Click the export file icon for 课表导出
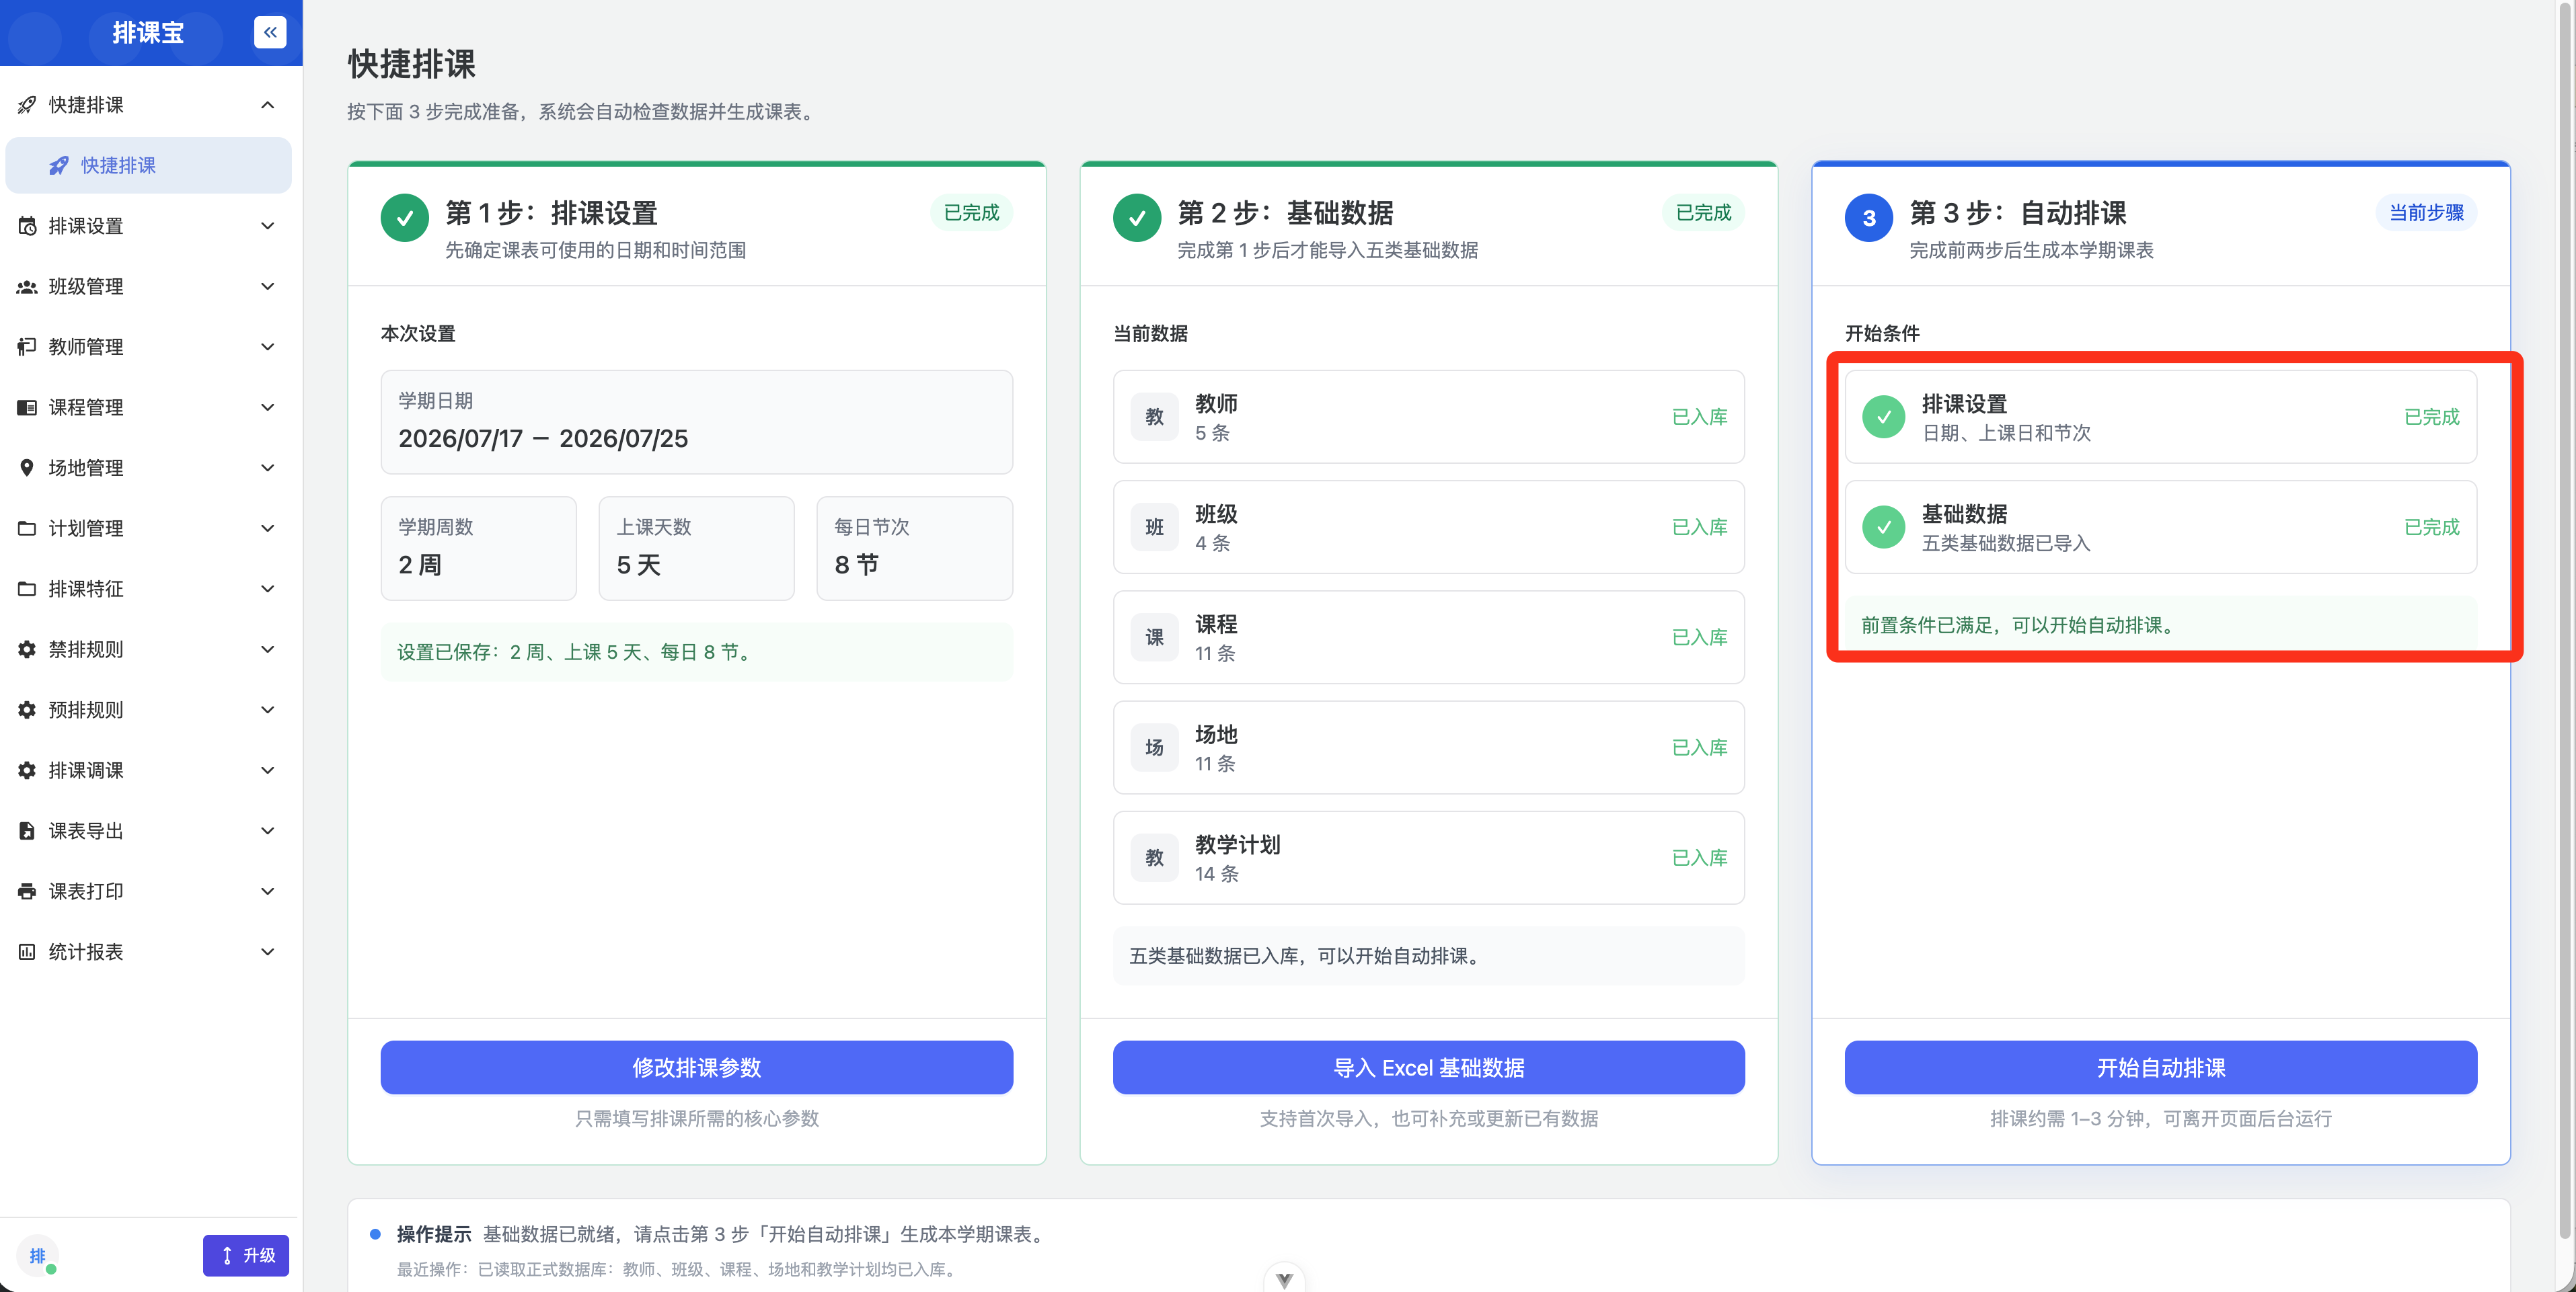 27,830
